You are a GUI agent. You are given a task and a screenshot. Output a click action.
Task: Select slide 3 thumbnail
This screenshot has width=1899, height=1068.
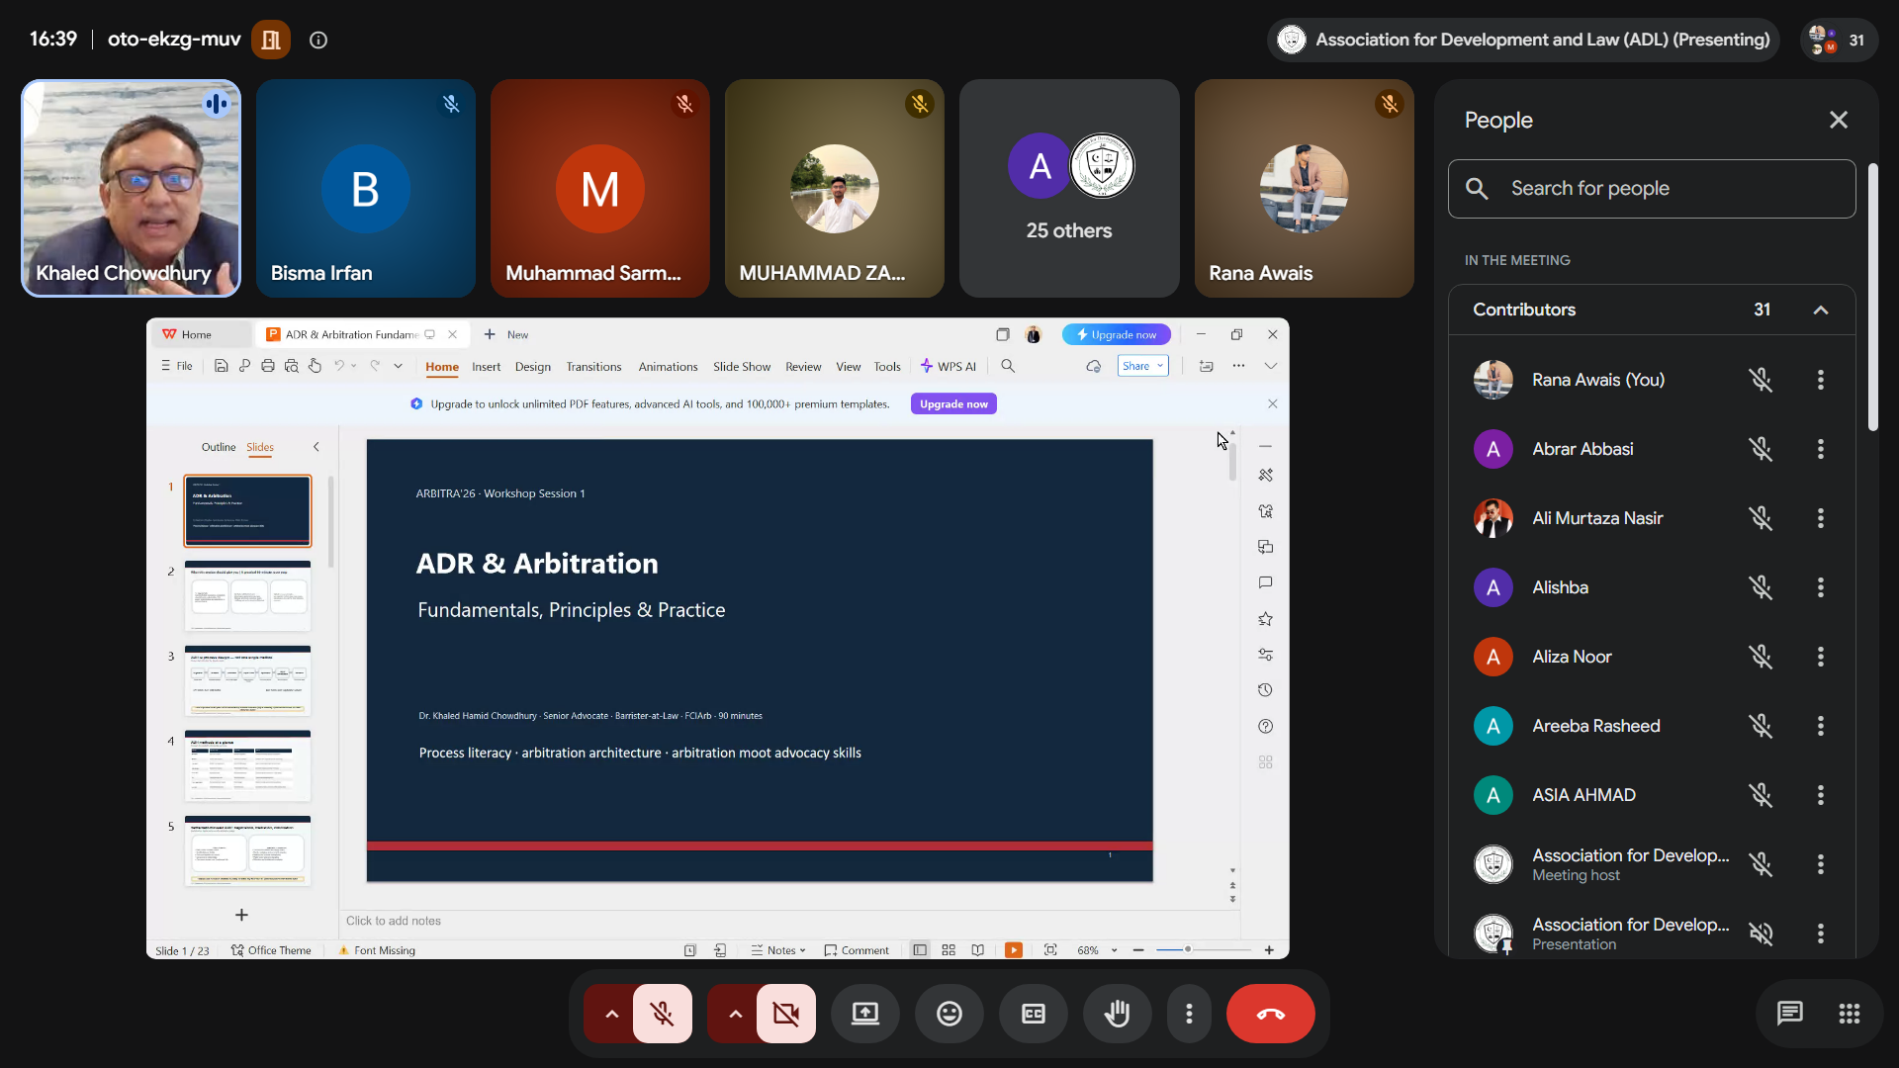coord(247,680)
